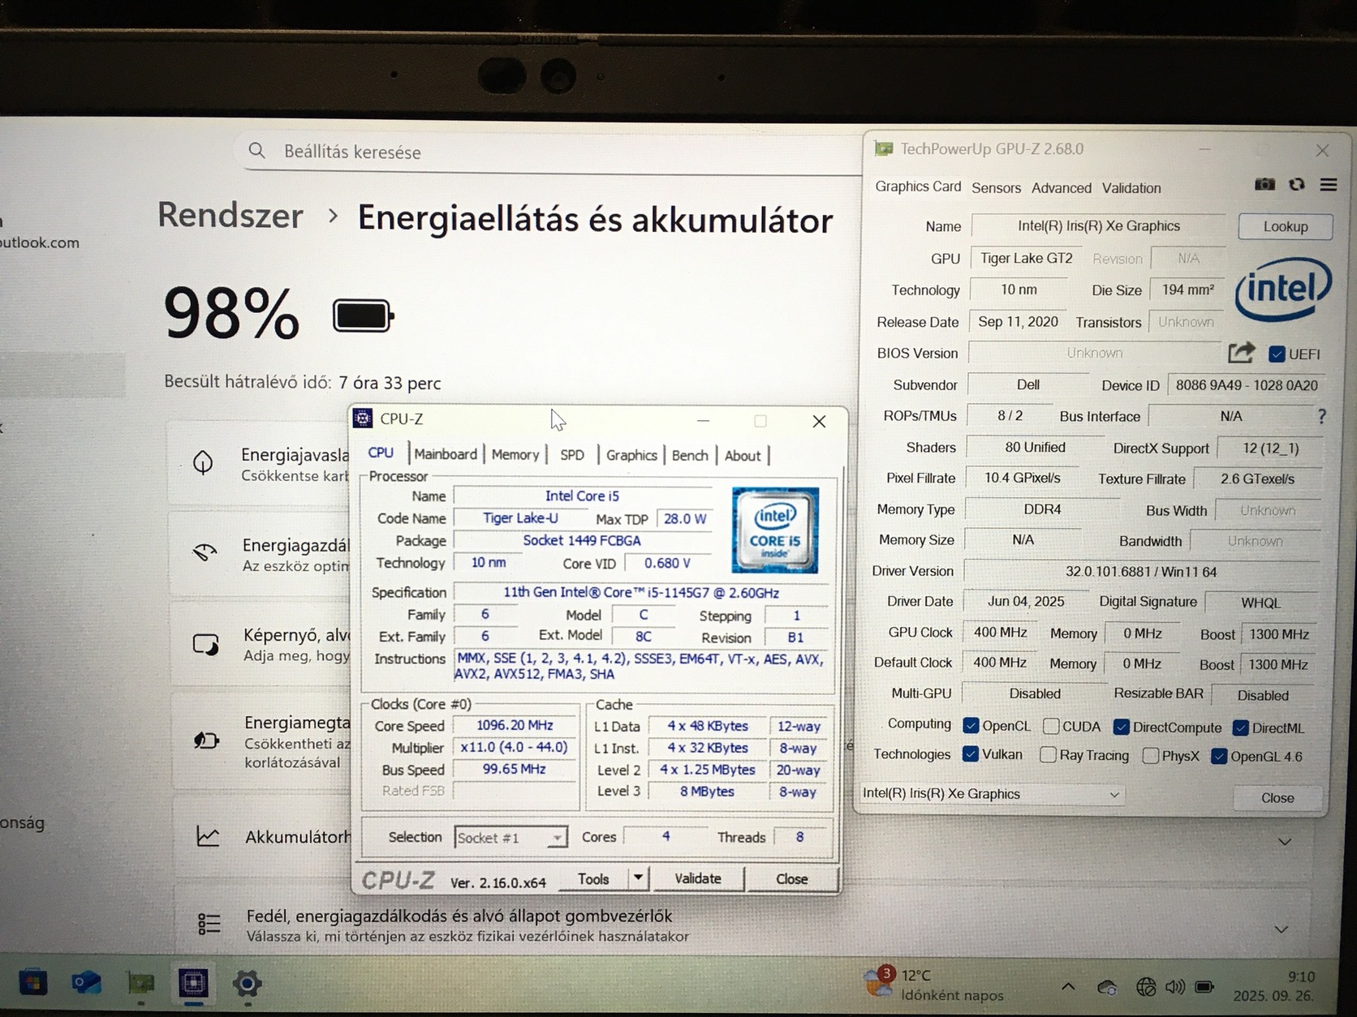Switch to the Advanced tab in GPU-Z

pyautogui.click(x=1062, y=187)
